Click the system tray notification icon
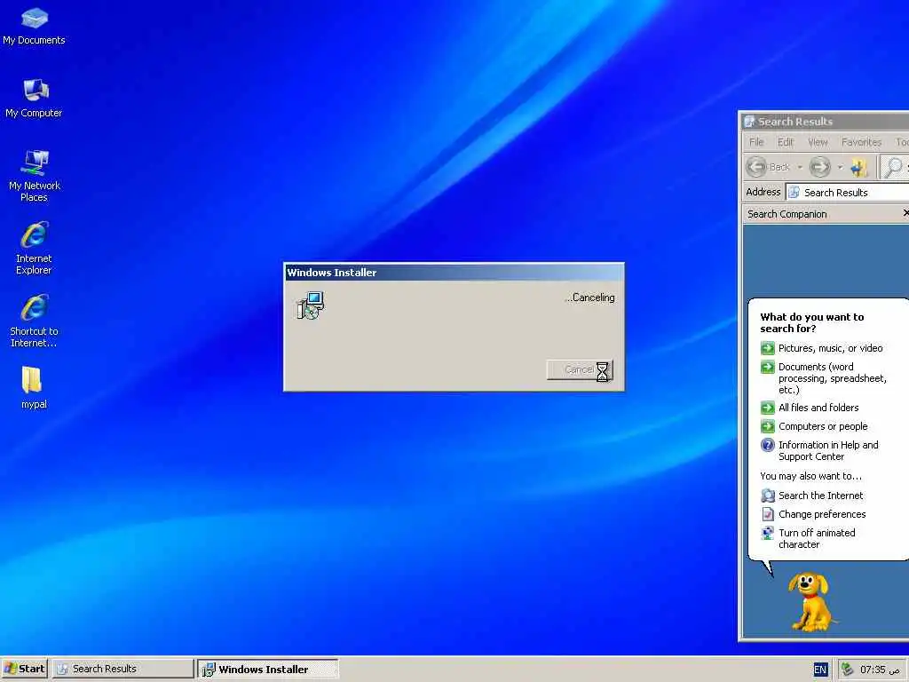The width and height of the screenshot is (909, 682). pyautogui.click(x=847, y=670)
